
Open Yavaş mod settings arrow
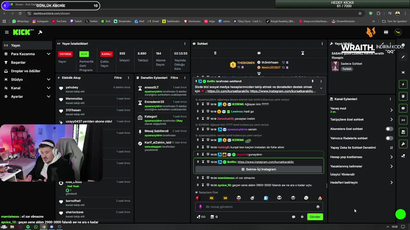[x=391, y=110]
